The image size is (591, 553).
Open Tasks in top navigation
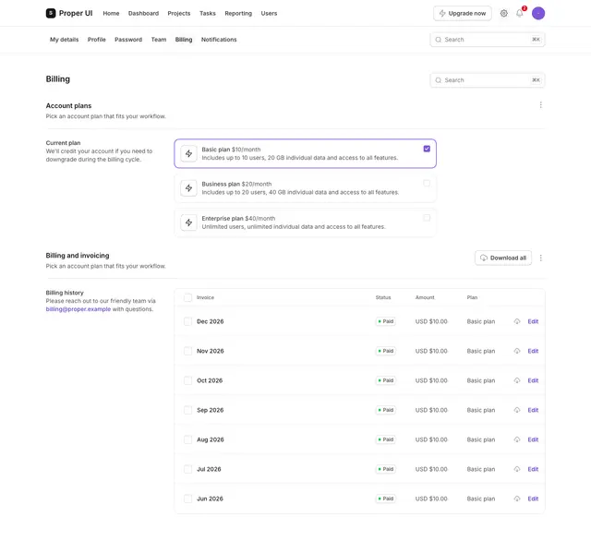(208, 13)
